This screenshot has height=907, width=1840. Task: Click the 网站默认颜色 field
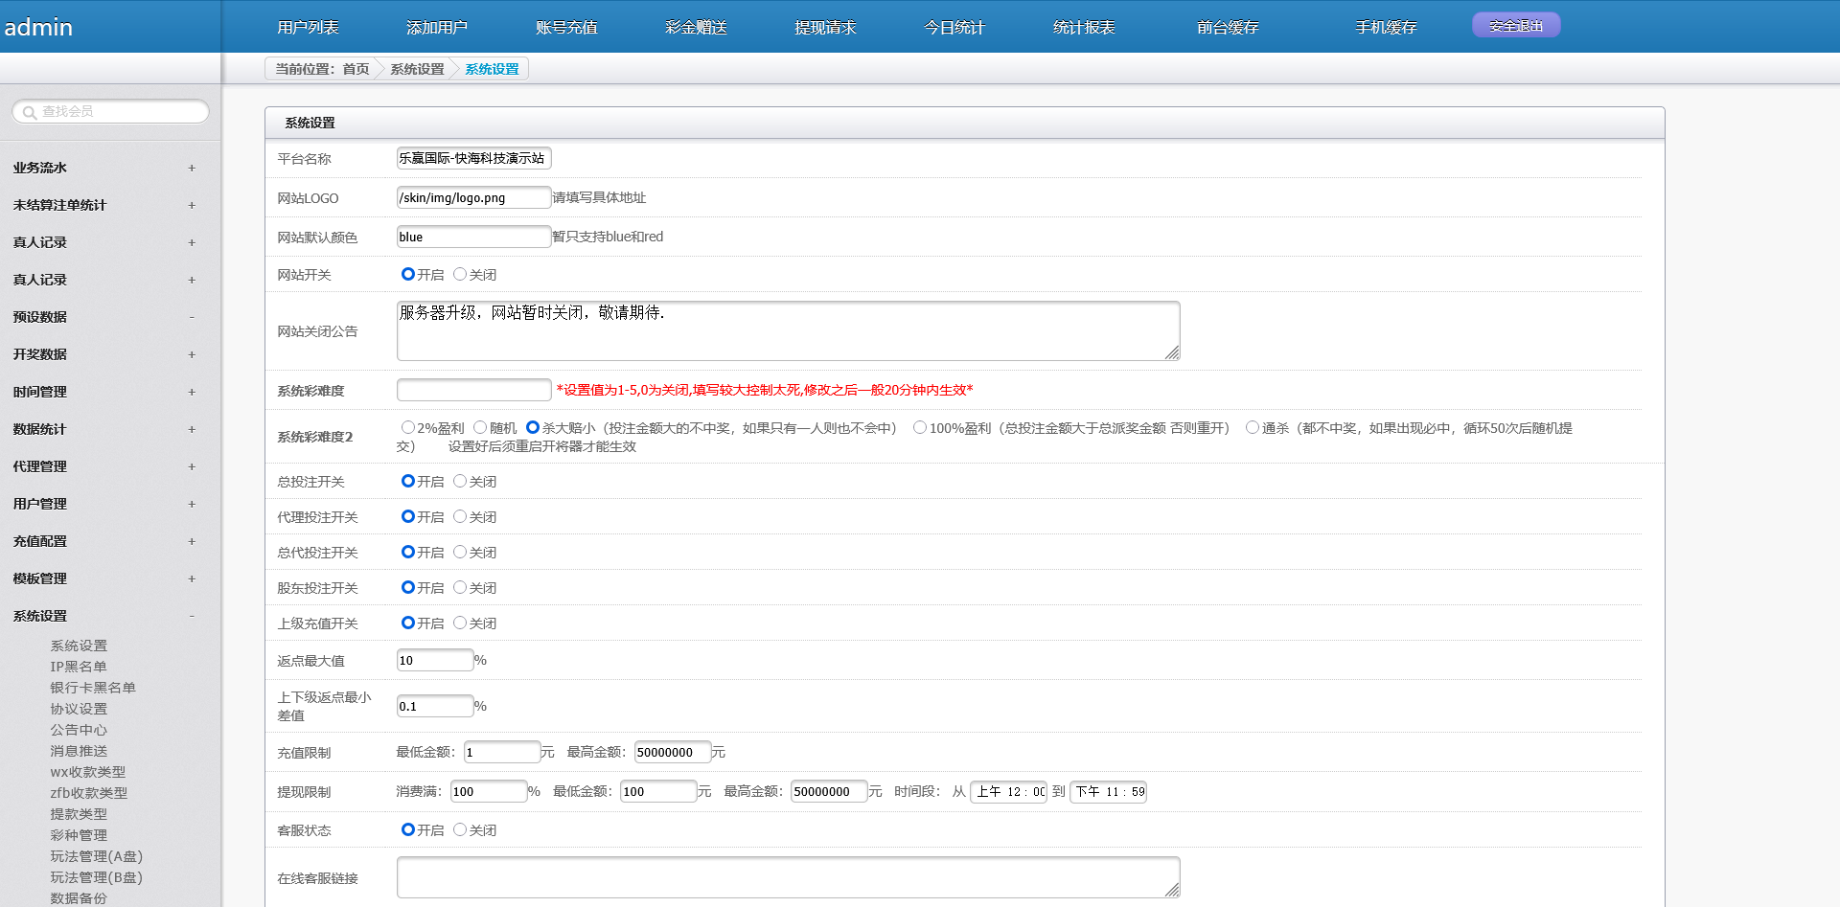pyautogui.click(x=474, y=237)
